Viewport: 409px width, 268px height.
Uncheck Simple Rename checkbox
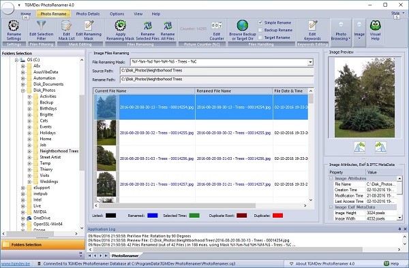[x=260, y=22]
